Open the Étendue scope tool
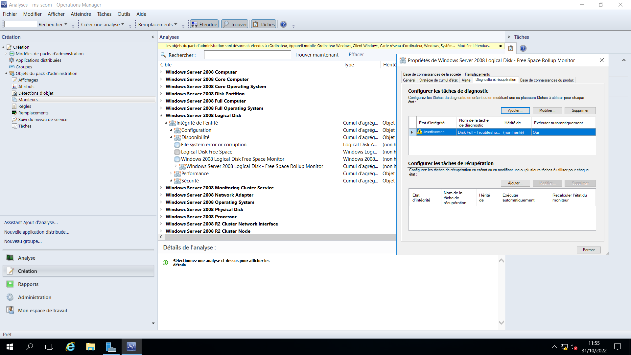This screenshot has height=355, width=631. pos(204,24)
